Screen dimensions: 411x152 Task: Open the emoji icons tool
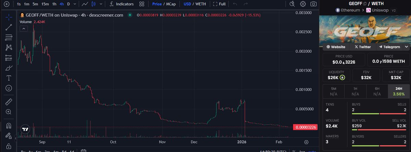pos(9,88)
